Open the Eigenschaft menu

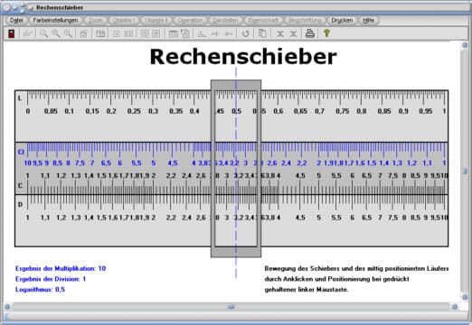click(x=263, y=20)
